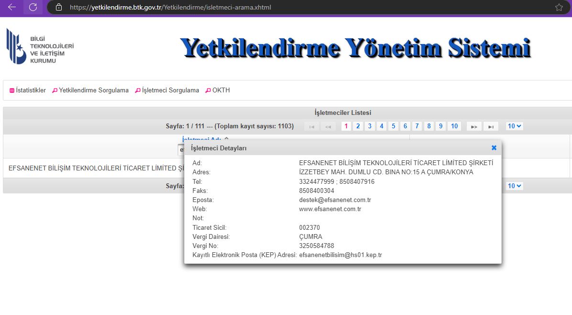This screenshot has width=572, height=315.
Task: Open the OKTH menu item
Action: pyautogui.click(x=218, y=90)
